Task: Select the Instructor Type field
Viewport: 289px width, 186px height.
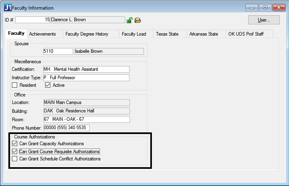Action: pos(86,78)
